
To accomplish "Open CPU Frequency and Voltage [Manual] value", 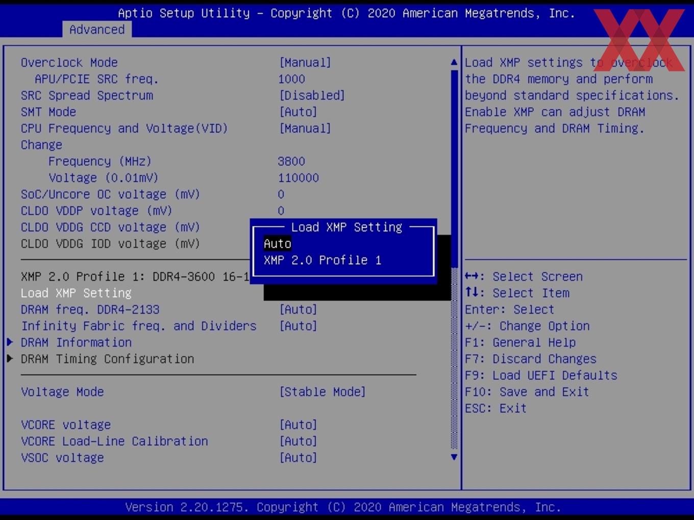I will click(x=305, y=128).
